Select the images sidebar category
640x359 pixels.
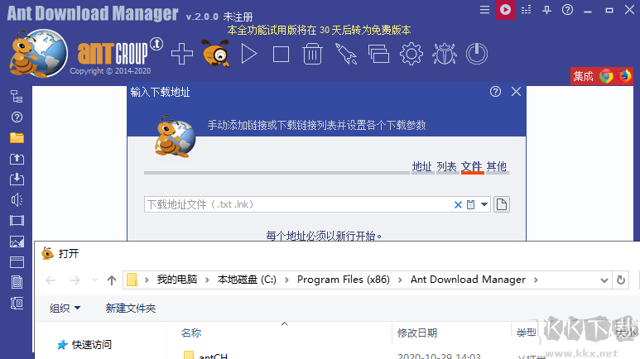17,242
